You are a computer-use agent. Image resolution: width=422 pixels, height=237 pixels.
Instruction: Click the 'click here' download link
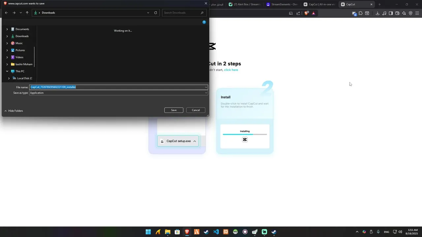tap(231, 70)
